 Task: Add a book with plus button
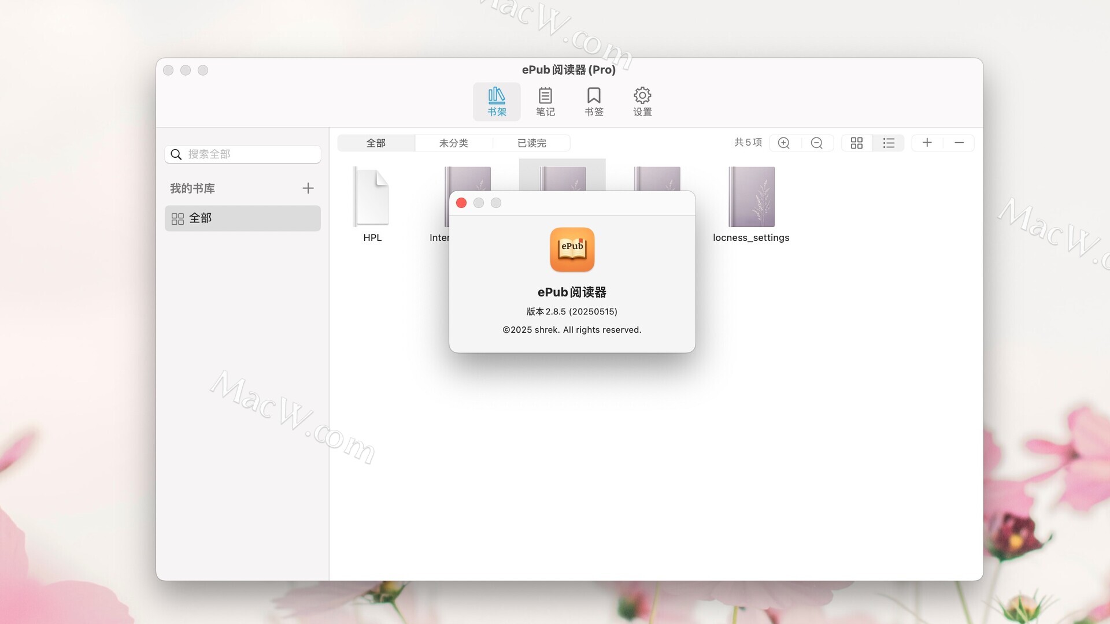point(927,143)
